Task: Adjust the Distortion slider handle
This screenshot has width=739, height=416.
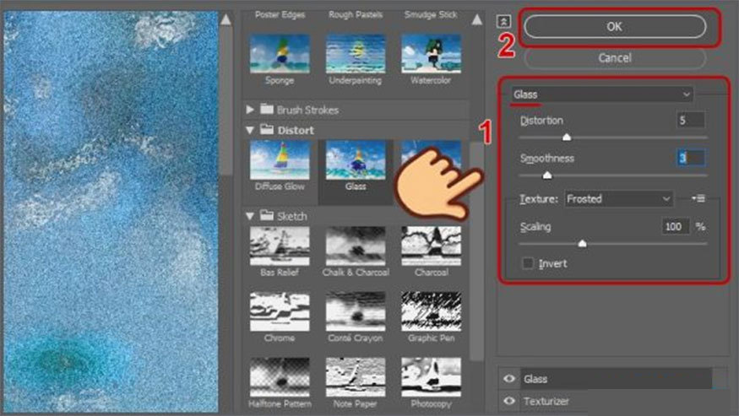Action: pos(567,137)
